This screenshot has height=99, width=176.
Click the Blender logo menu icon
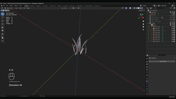pyautogui.click(x=2, y=6)
